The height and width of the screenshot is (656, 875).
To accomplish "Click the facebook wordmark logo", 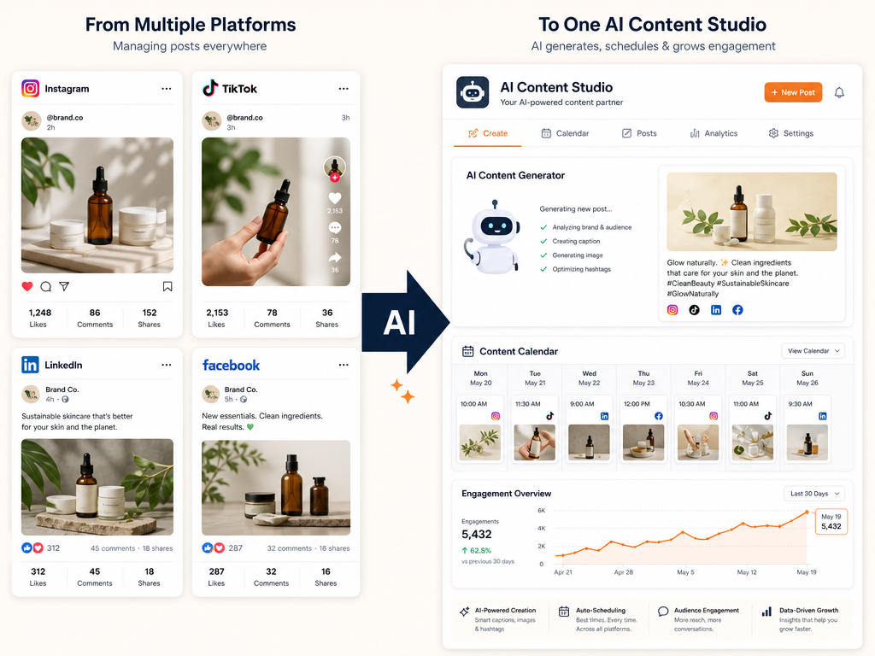I will [231, 366].
